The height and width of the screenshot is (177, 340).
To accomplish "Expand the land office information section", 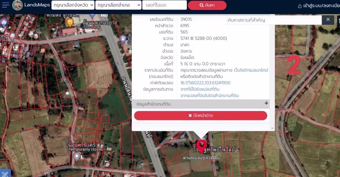I will (266, 103).
